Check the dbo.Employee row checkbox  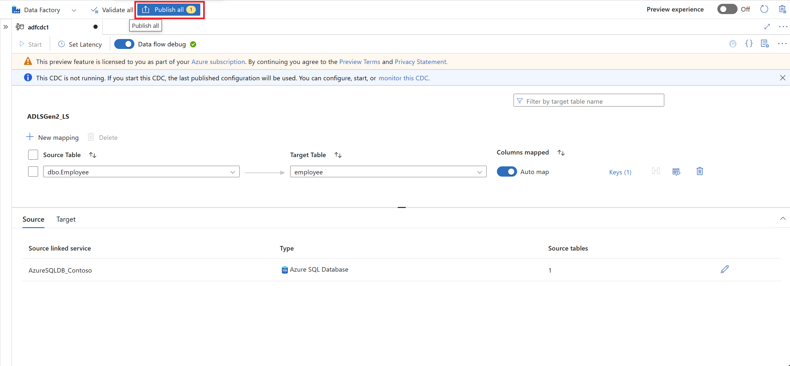pos(33,172)
